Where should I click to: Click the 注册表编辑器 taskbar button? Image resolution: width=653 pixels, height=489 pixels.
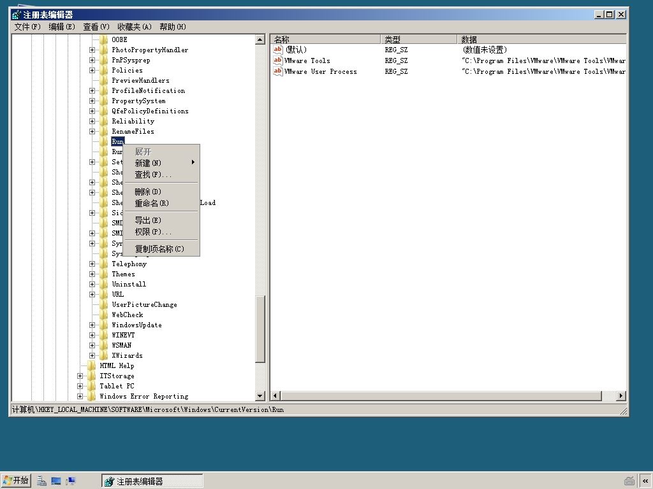[x=152, y=481]
